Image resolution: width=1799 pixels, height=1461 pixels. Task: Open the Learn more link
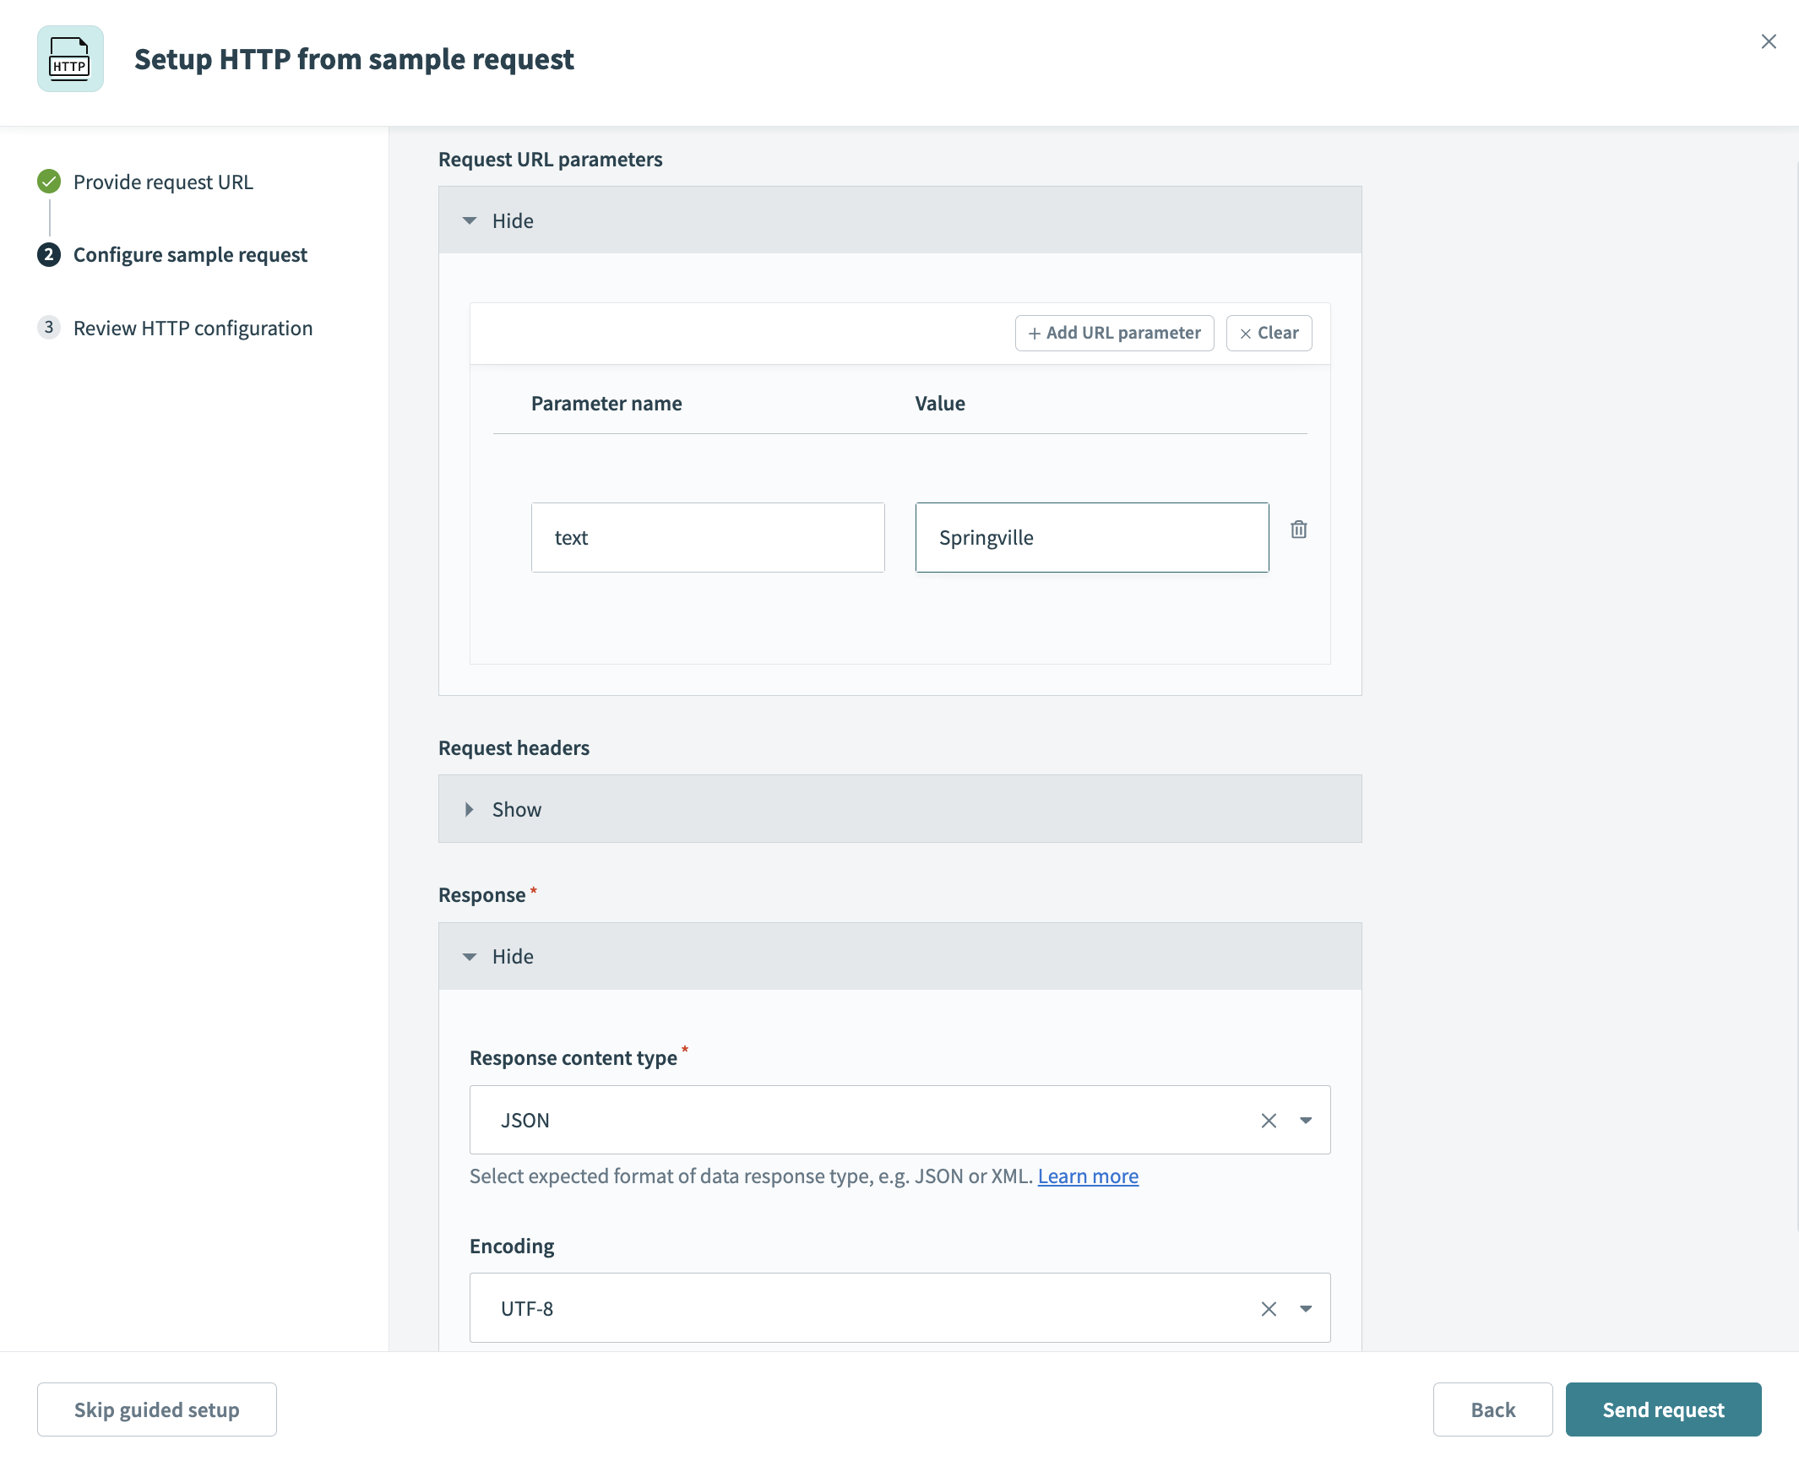1088,1176
